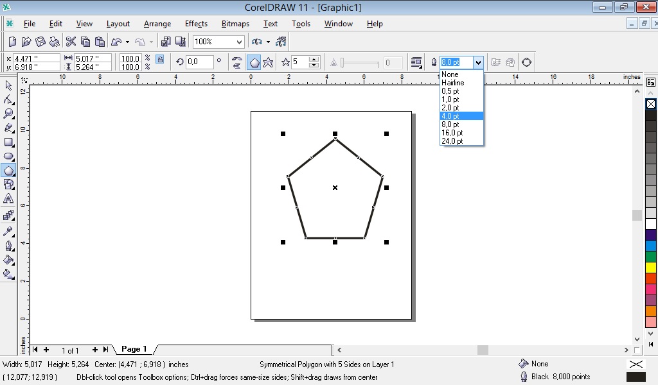Click the polygon center x marker
Viewport: 658px width, 385px height.
[335, 187]
